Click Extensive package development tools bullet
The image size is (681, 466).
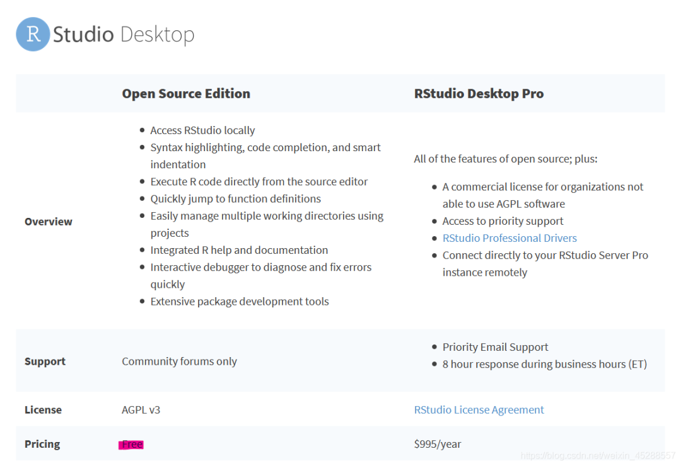(x=240, y=302)
